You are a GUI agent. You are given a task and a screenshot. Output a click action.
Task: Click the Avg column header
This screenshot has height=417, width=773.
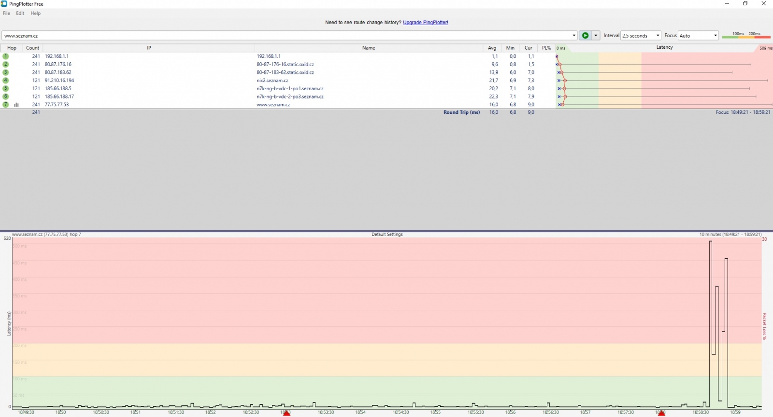tap(492, 48)
